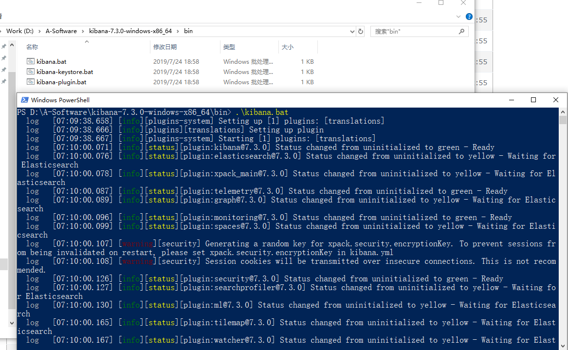The height and width of the screenshot is (350, 568).
Task: Open the address bar history dropdown
Action: click(x=352, y=32)
